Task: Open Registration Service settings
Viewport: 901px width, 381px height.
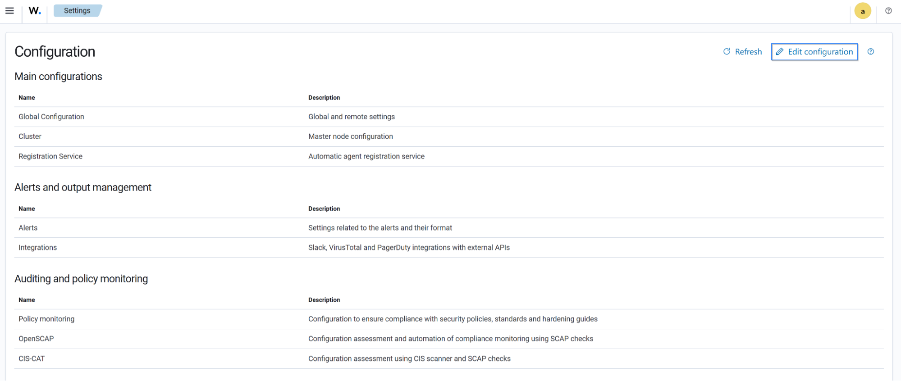Action: 50,156
